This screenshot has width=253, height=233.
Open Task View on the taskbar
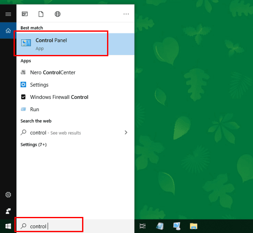143,226
